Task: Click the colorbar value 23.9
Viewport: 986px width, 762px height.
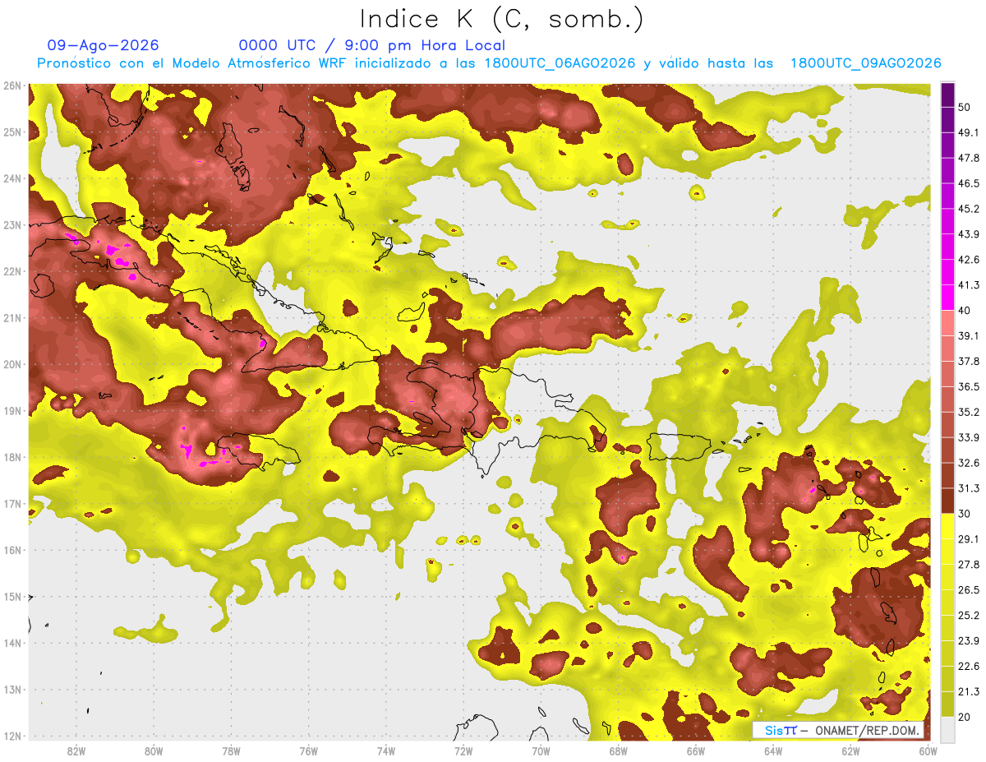Action: coord(969,641)
